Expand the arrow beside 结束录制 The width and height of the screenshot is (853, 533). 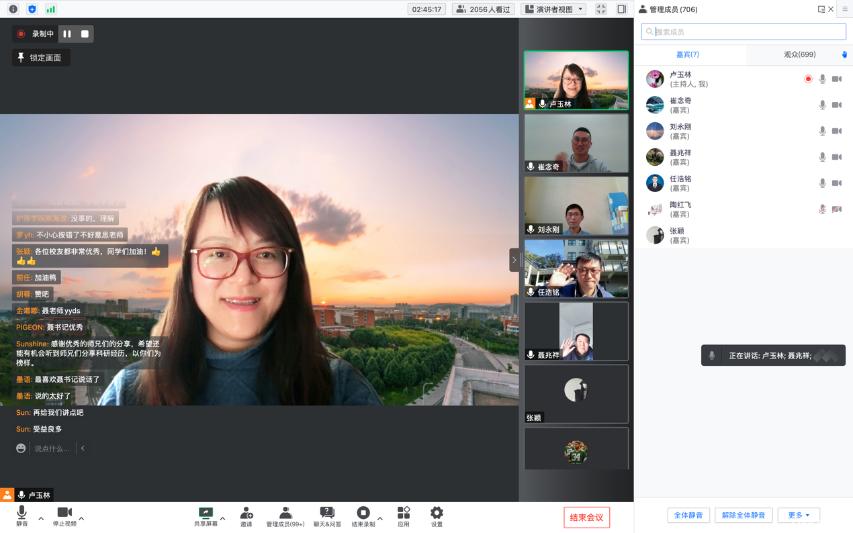pos(380,518)
